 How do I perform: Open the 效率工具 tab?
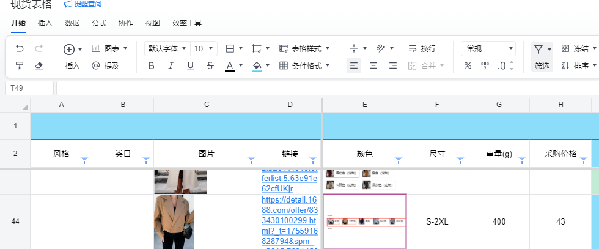186,23
